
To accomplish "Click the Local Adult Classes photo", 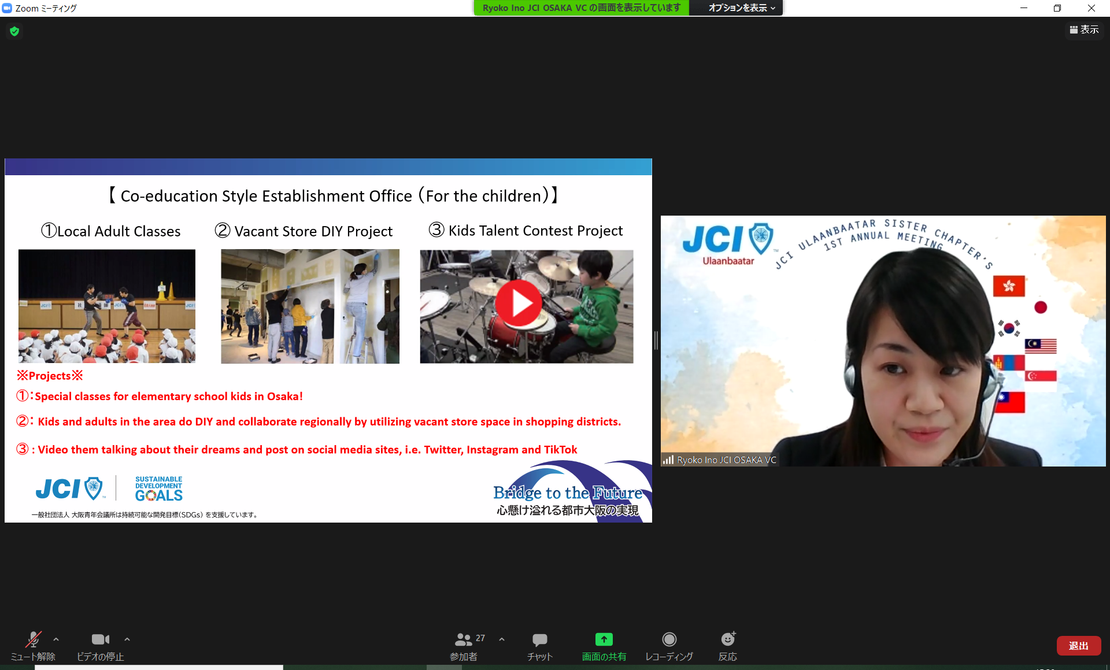I will (107, 306).
